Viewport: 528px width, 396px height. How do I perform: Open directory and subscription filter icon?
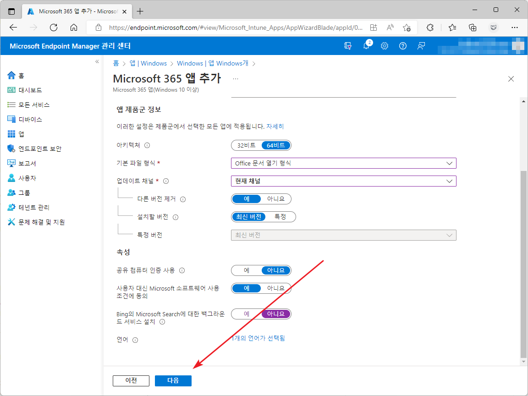348,46
